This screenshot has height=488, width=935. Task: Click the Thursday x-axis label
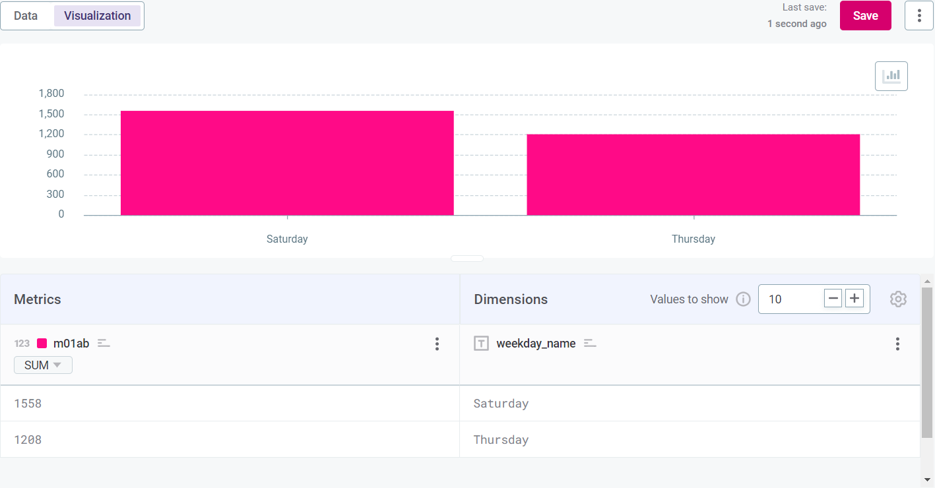[693, 239]
